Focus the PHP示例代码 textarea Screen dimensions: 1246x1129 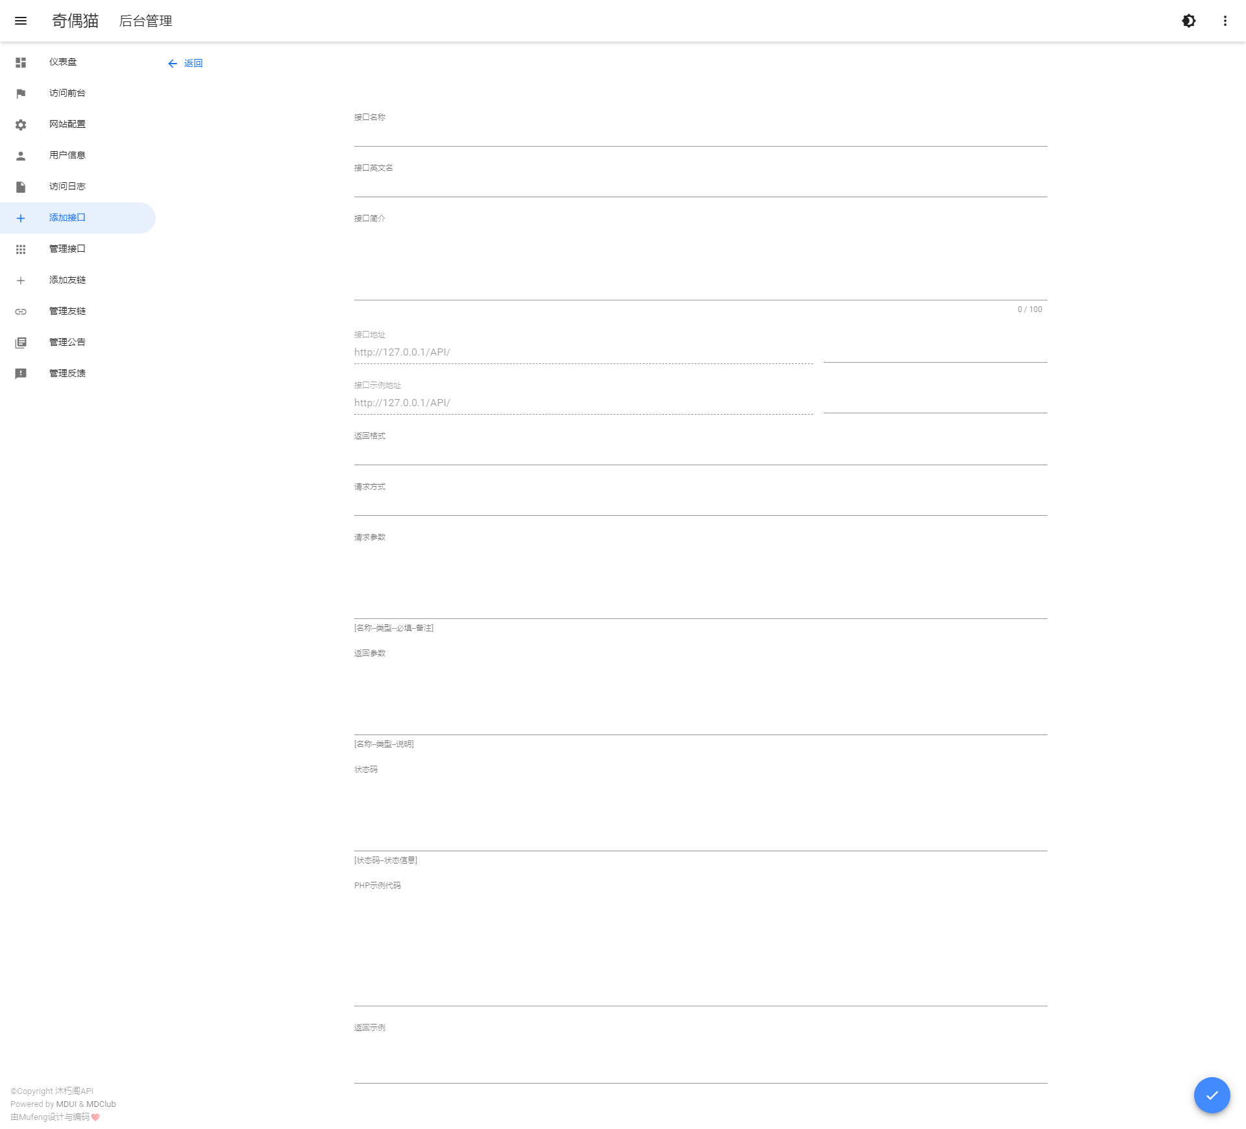click(x=701, y=949)
